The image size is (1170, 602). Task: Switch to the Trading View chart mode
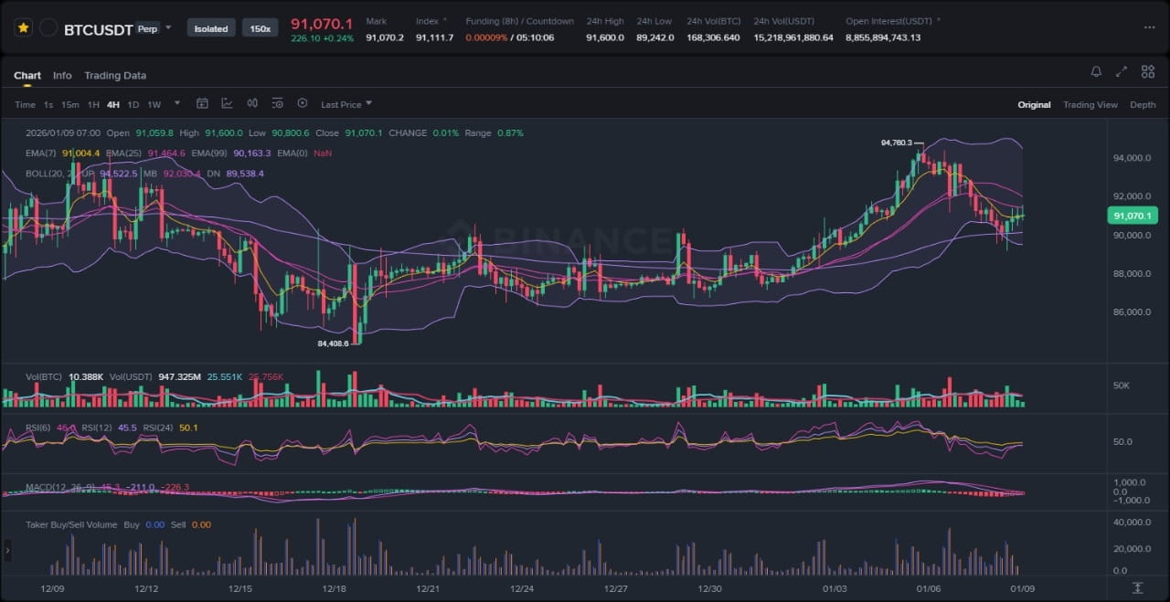(x=1090, y=105)
